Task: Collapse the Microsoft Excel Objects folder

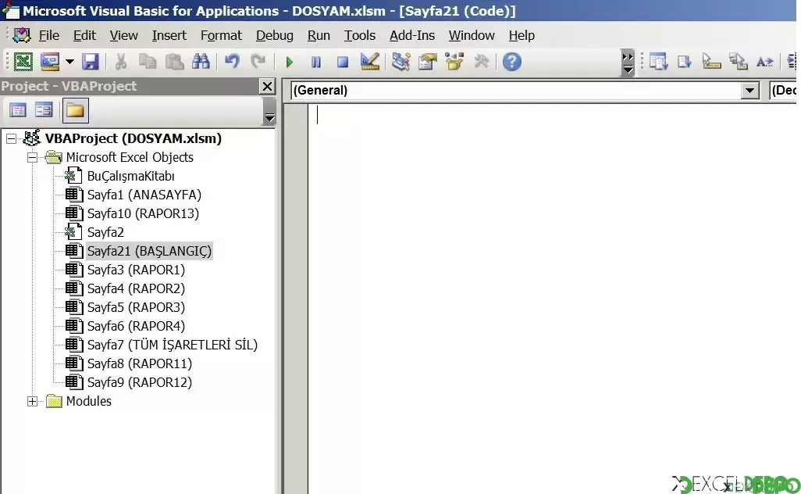Action: click(x=32, y=158)
